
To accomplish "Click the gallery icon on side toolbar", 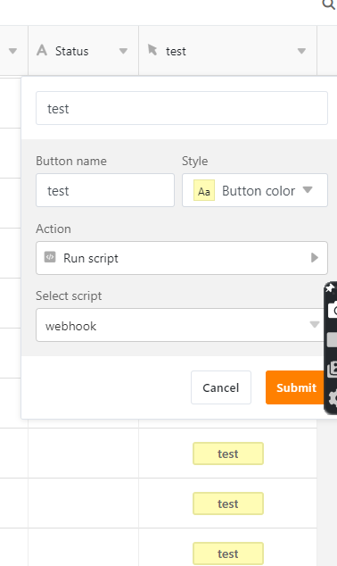I will point(332,370).
